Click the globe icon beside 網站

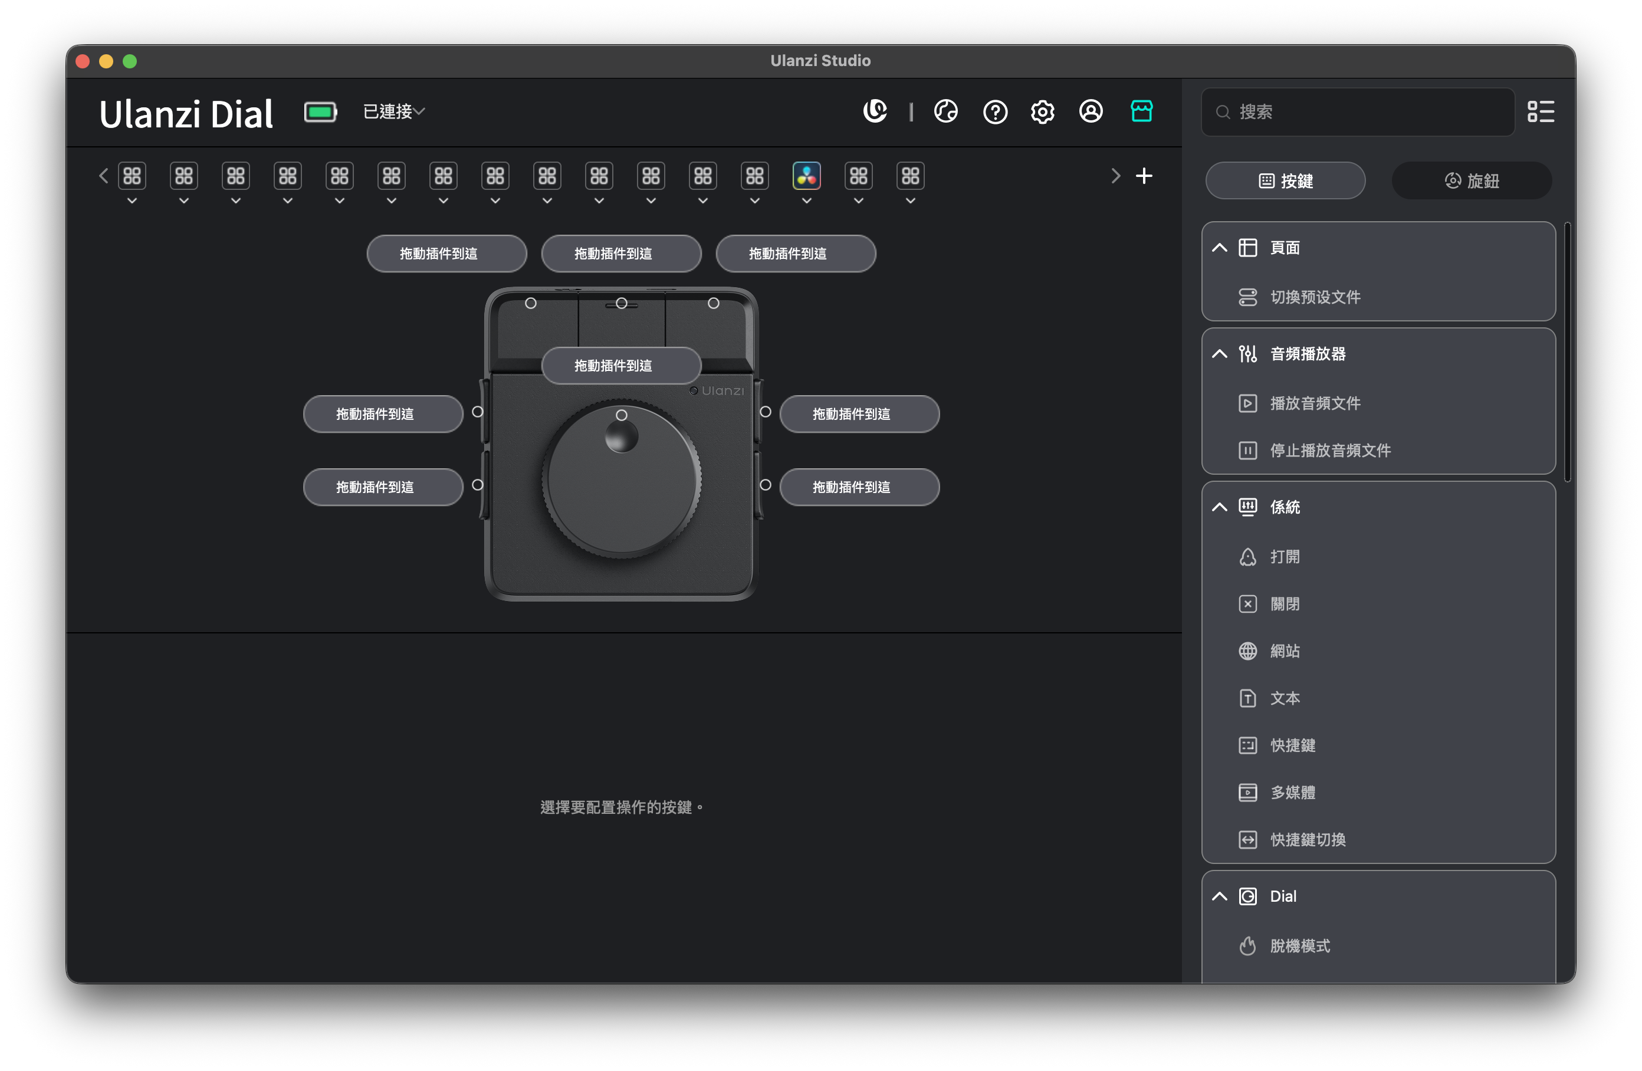[x=1247, y=651]
